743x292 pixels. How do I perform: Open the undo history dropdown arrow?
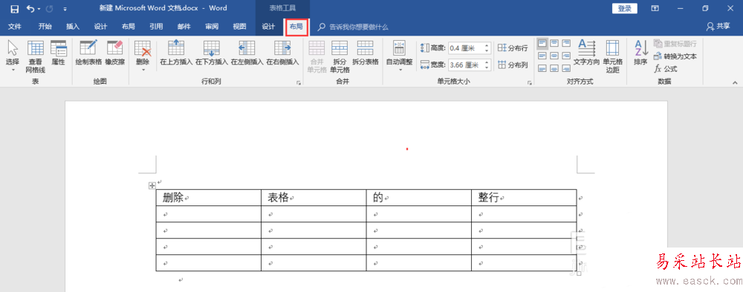tap(39, 9)
